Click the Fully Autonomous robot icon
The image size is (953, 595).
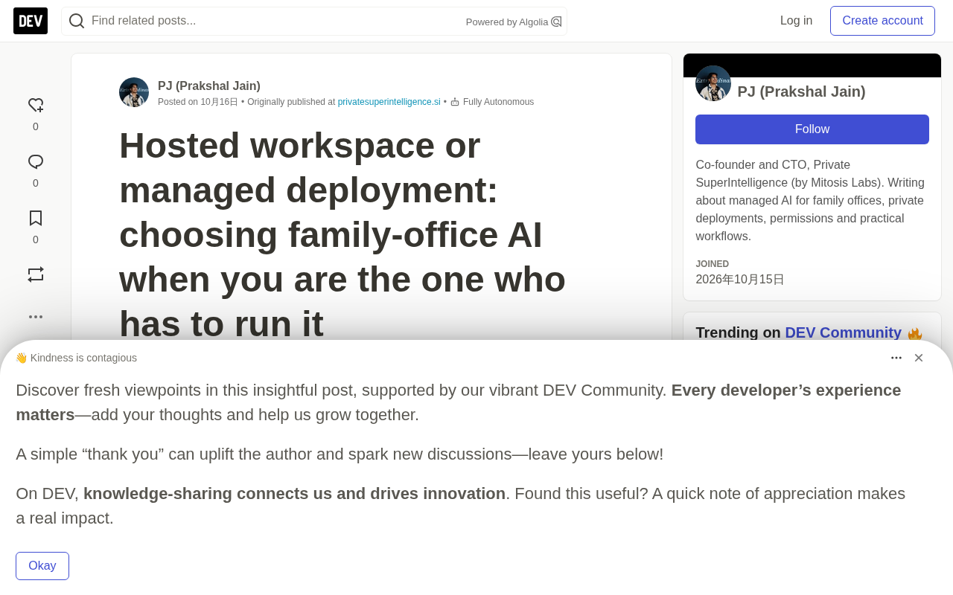(455, 102)
